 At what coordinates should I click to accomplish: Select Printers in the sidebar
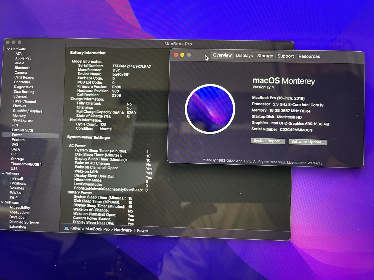point(18,140)
